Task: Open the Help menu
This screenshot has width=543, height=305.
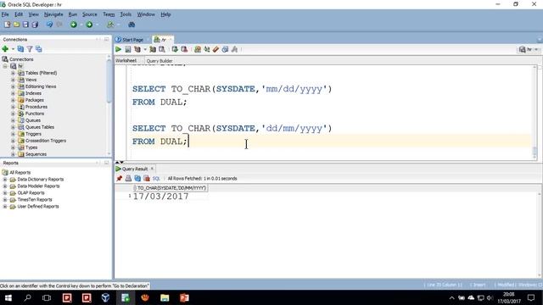Action: (166, 14)
